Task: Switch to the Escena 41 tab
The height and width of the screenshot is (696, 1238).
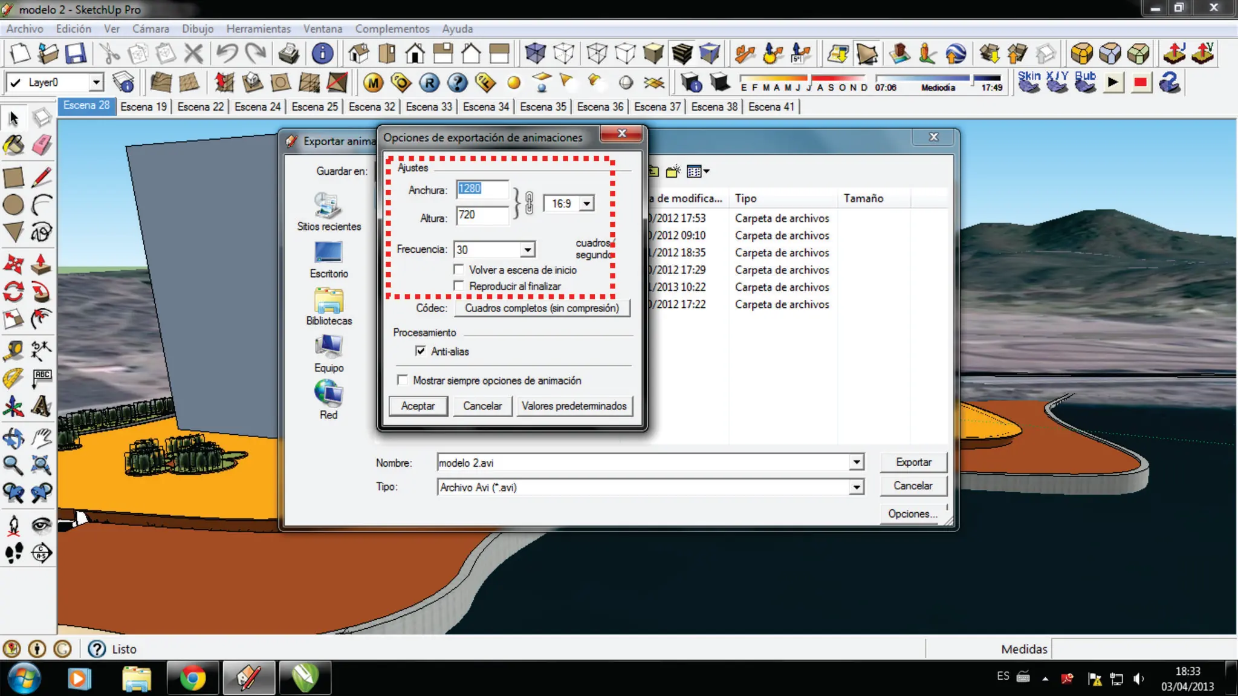Action: pos(771,106)
